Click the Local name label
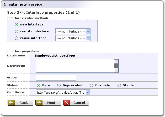The height and width of the screenshot is (117, 165). point(16,56)
